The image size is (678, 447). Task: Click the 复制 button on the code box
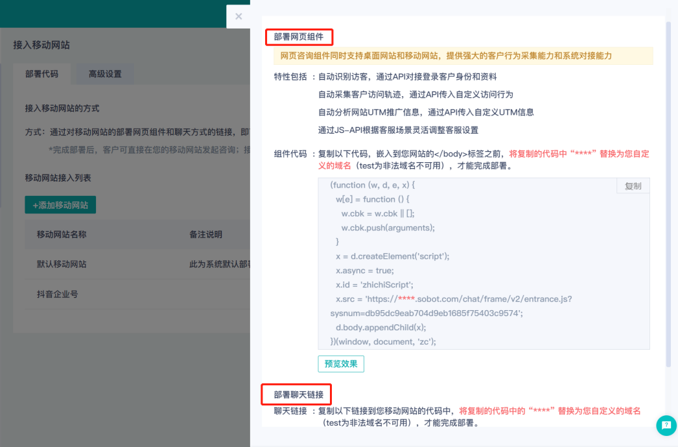click(x=633, y=186)
